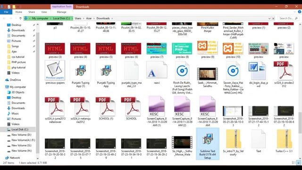Open php tutorial folder in sidebar
The width and height of the screenshot is (302, 170).
pos(18,68)
